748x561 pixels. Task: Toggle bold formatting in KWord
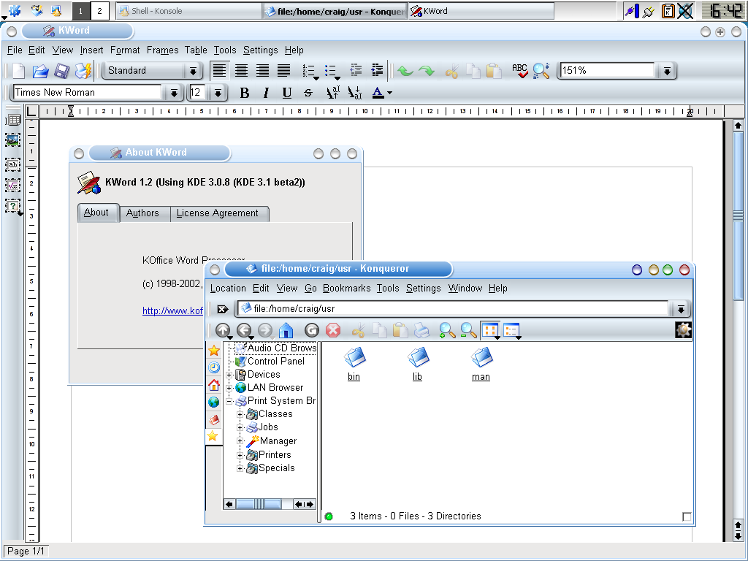(x=244, y=93)
